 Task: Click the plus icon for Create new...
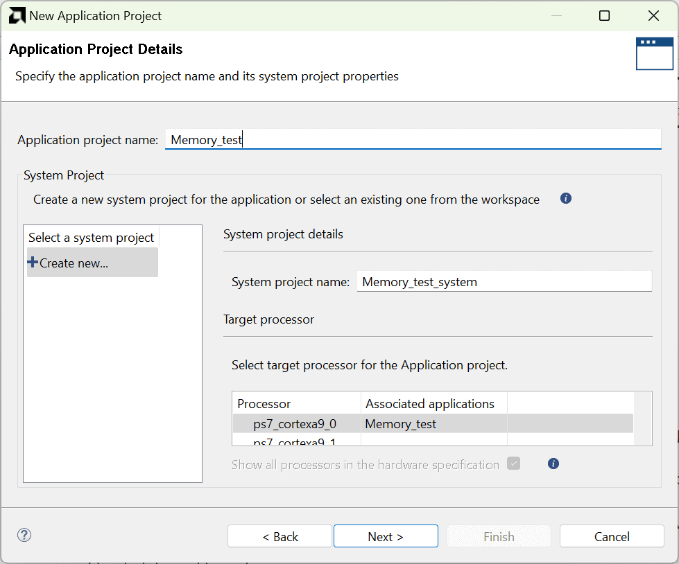click(x=33, y=263)
